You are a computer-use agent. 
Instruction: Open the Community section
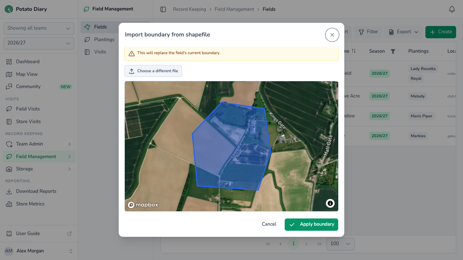[39, 87]
